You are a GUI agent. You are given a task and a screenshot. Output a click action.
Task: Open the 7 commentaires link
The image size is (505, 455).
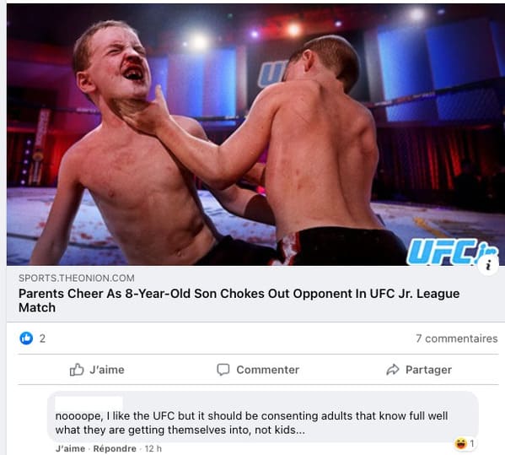[x=456, y=339]
